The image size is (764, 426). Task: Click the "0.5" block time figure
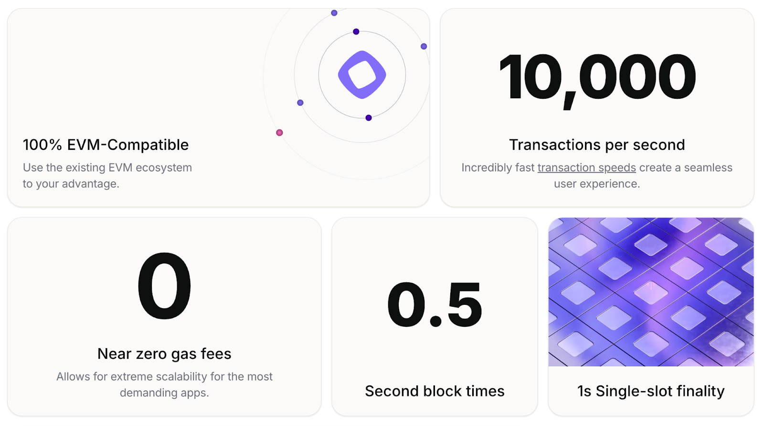[435, 305]
